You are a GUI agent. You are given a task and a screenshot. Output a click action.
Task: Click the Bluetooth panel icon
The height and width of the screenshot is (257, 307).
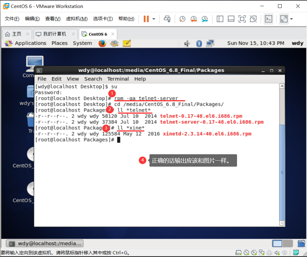tap(199, 43)
